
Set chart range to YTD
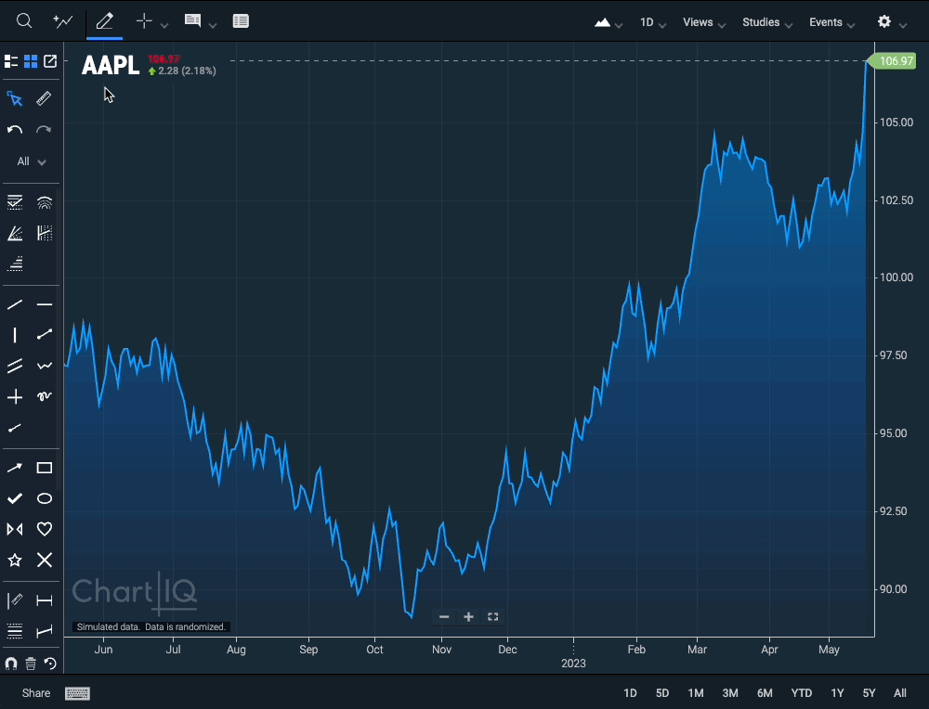click(802, 693)
